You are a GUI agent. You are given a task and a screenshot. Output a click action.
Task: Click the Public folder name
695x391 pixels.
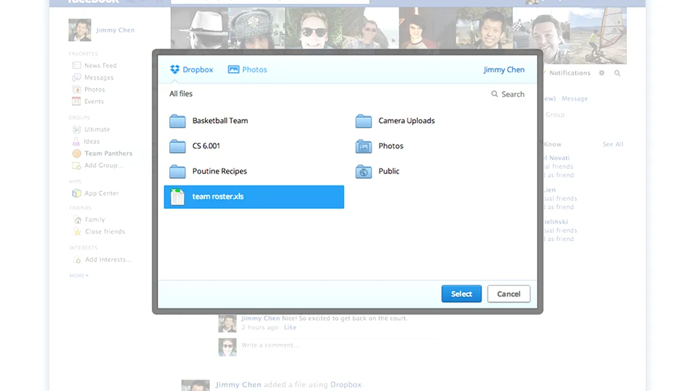389,171
